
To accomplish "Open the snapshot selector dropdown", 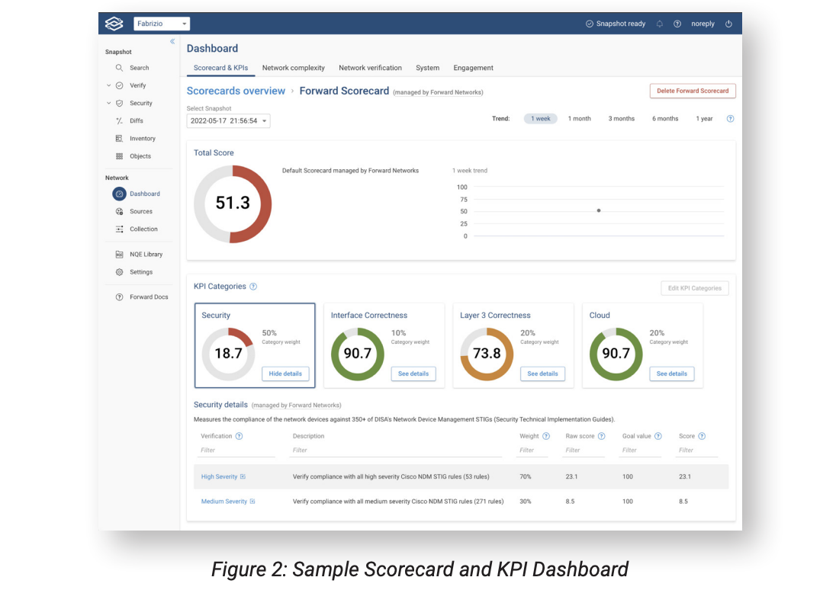I will (227, 120).
